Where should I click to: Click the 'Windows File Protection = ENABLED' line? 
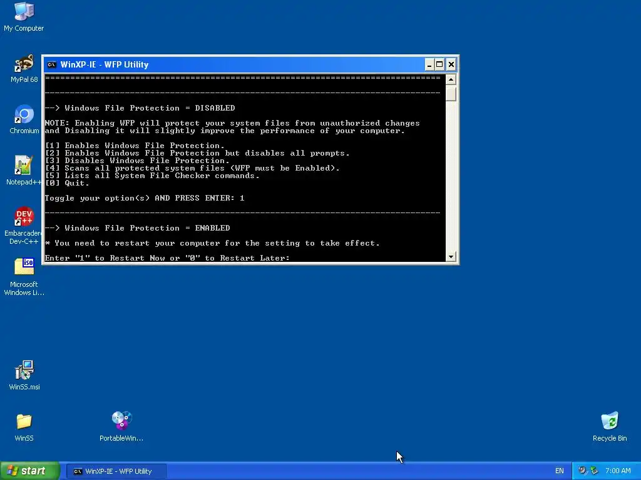click(x=137, y=228)
